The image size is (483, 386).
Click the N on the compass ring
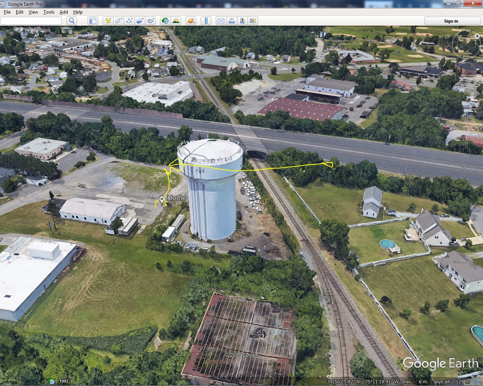point(477,35)
